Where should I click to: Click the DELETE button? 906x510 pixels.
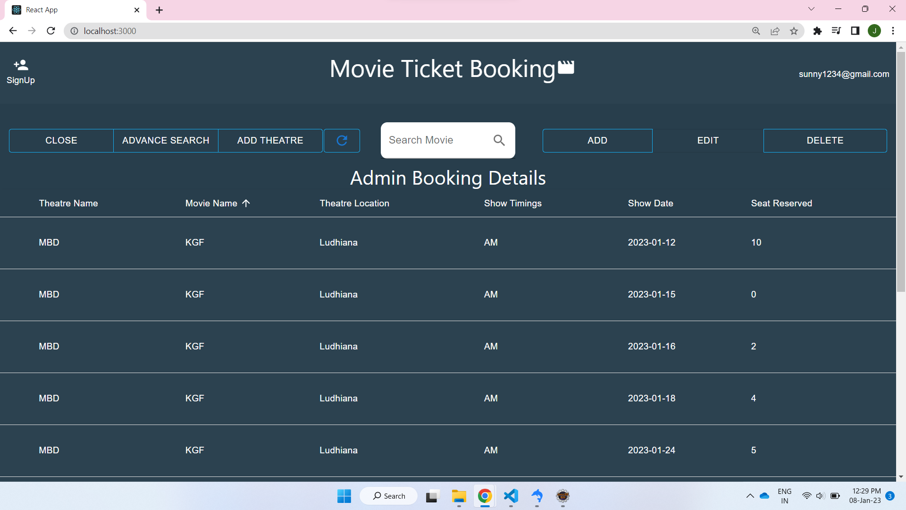825,140
